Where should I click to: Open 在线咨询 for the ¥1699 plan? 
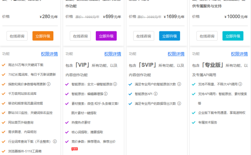143,36
